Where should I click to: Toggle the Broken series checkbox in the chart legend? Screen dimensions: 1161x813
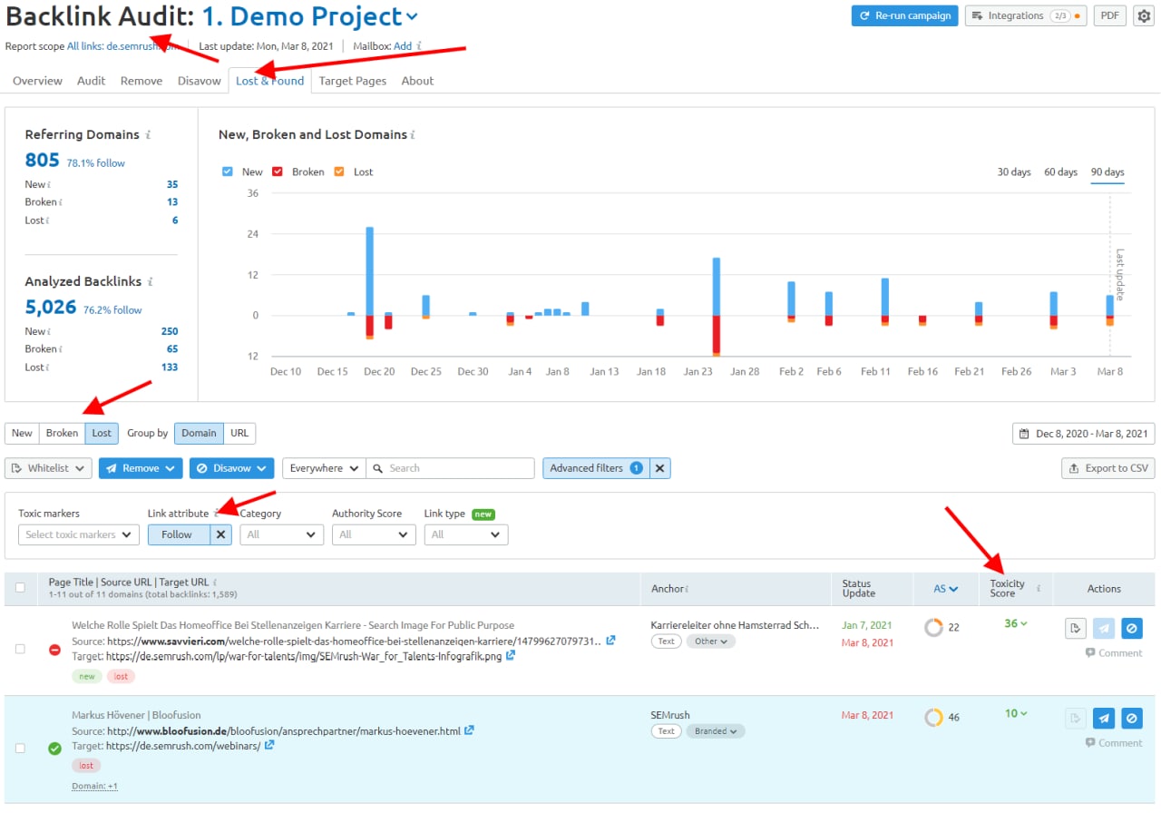278,171
